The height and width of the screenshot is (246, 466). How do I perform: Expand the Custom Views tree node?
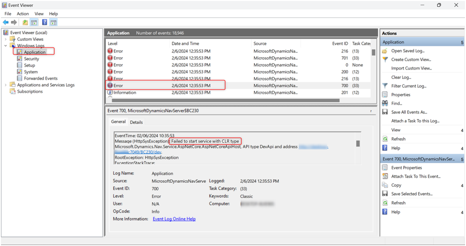coord(6,39)
